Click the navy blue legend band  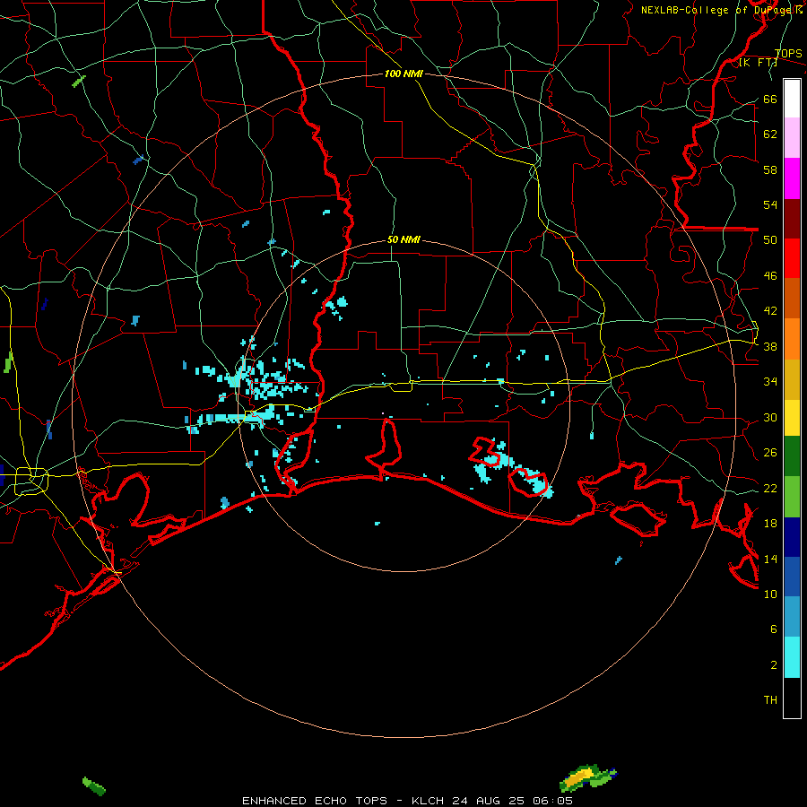[x=792, y=537]
